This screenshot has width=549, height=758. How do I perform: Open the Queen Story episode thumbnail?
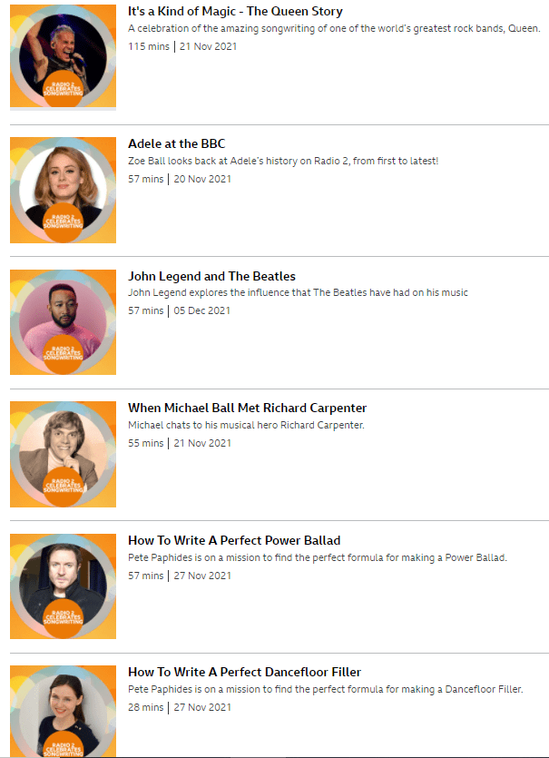63,56
